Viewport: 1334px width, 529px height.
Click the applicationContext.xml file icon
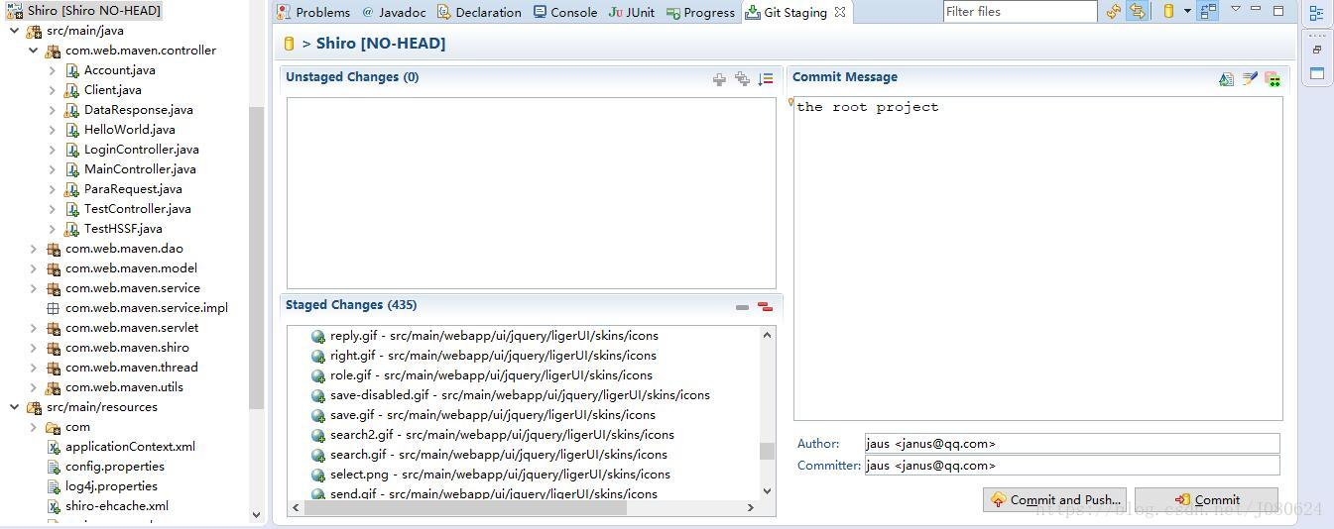[x=55, y=447]
